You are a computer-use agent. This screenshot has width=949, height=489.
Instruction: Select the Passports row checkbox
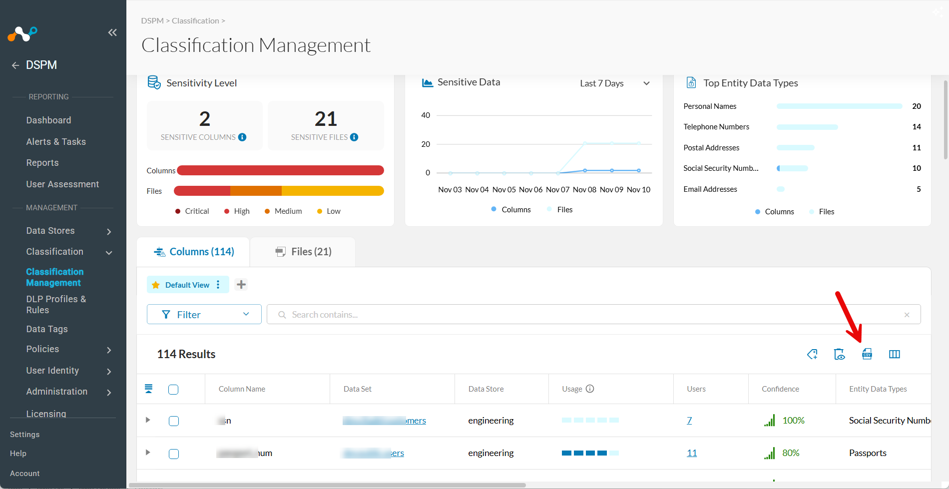[x=174, y=454]
